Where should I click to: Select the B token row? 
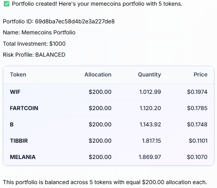[x=109, y=124]
